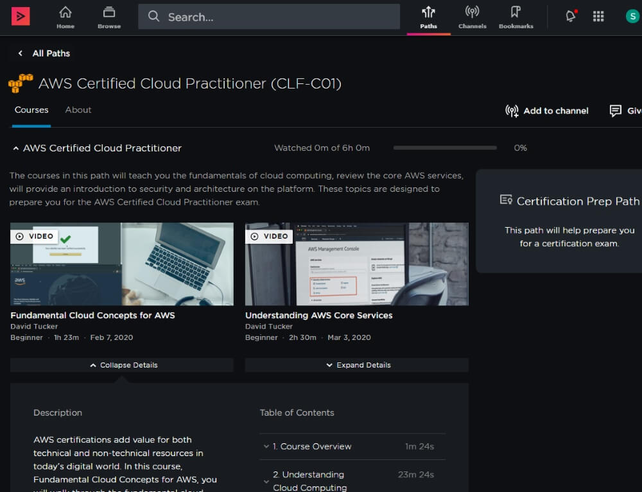Image resolution: width=642 pixels, height=492 pixels.
Task: Select the Courses tab
Action: tap(31, 110)
